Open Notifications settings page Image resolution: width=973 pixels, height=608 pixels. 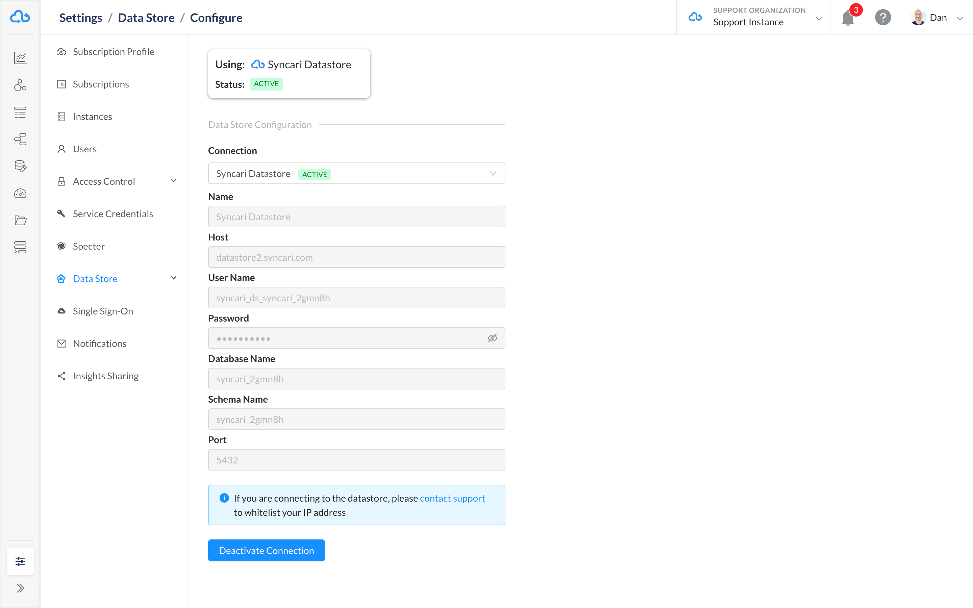point(100,344)
